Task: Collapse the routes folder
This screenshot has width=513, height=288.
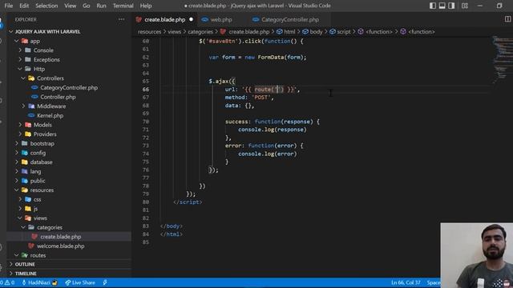Action: tap(38, 255)
